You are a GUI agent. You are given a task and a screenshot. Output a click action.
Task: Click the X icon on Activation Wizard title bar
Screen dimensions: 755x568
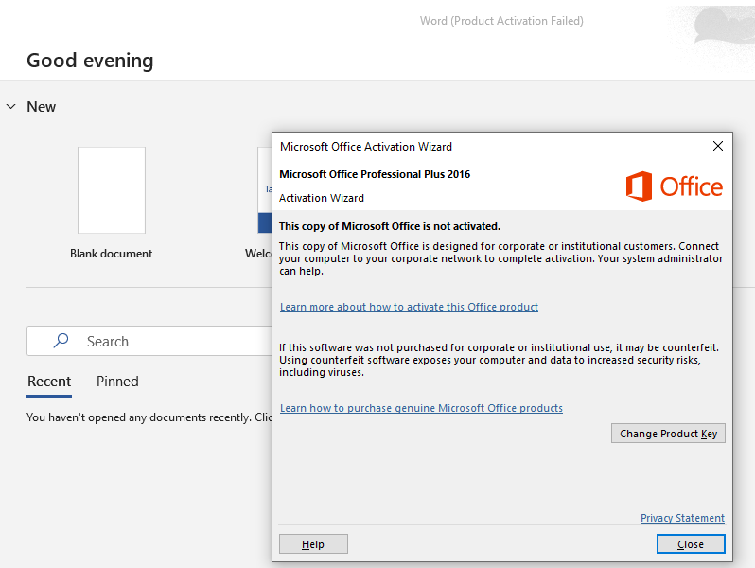click(718, 146)
